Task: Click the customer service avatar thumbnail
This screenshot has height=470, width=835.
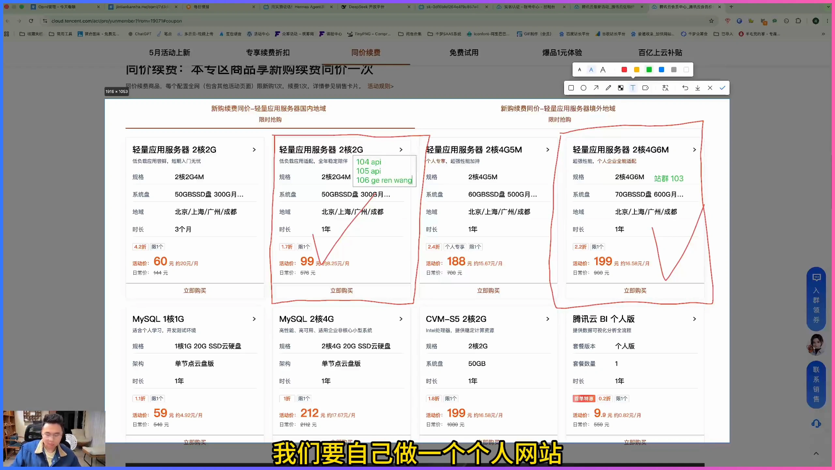Action: click(816, 345)
